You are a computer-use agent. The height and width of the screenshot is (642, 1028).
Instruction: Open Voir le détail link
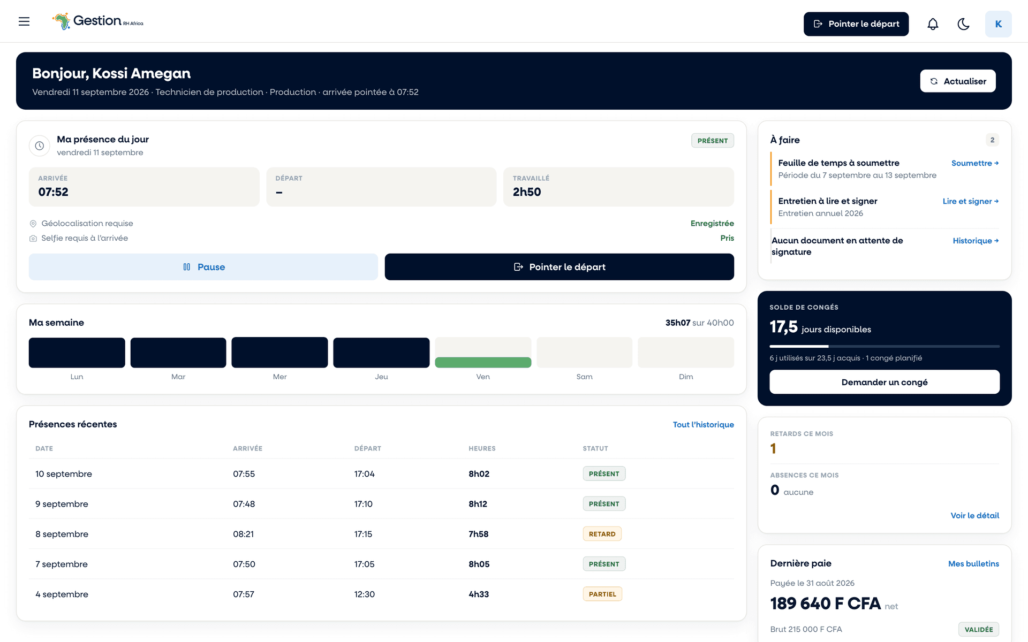974,516
